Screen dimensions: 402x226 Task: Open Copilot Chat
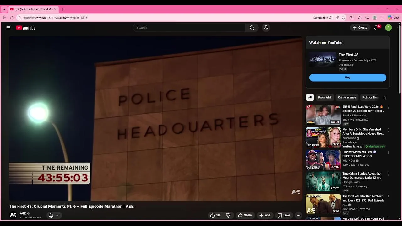tap(393, 18)
